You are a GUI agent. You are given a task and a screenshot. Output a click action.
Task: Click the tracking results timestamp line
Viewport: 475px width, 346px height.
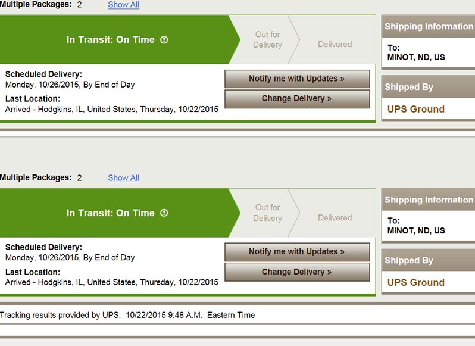coord(127,315)
